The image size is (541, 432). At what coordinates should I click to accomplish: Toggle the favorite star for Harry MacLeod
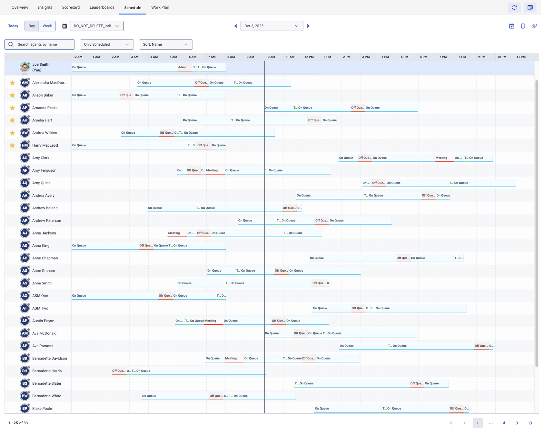12,145
